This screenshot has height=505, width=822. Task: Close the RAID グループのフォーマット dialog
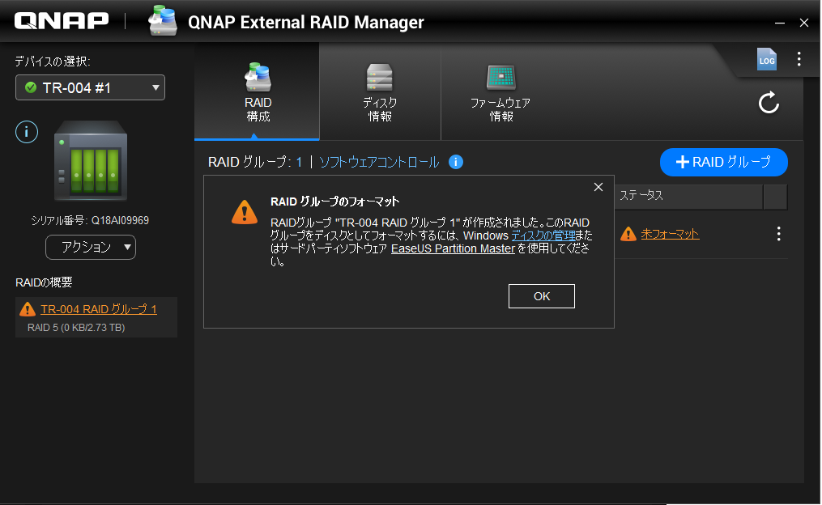598,187
